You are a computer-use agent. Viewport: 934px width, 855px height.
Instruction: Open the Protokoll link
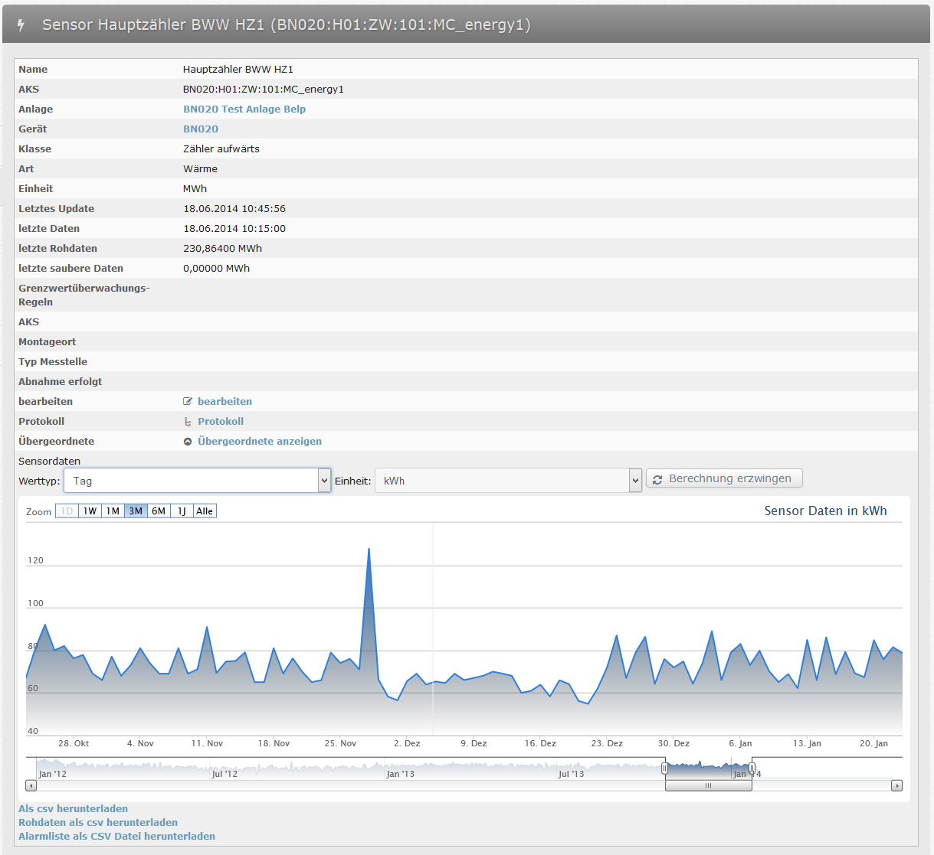[221, 421]
